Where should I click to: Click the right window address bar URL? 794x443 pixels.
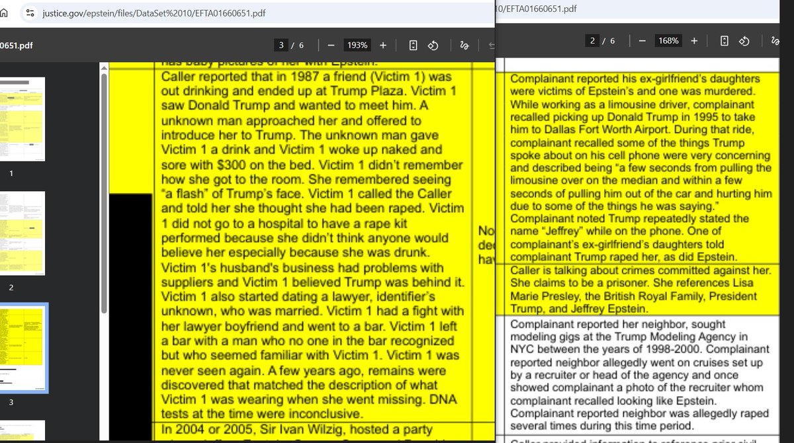(x=536, y=9)
